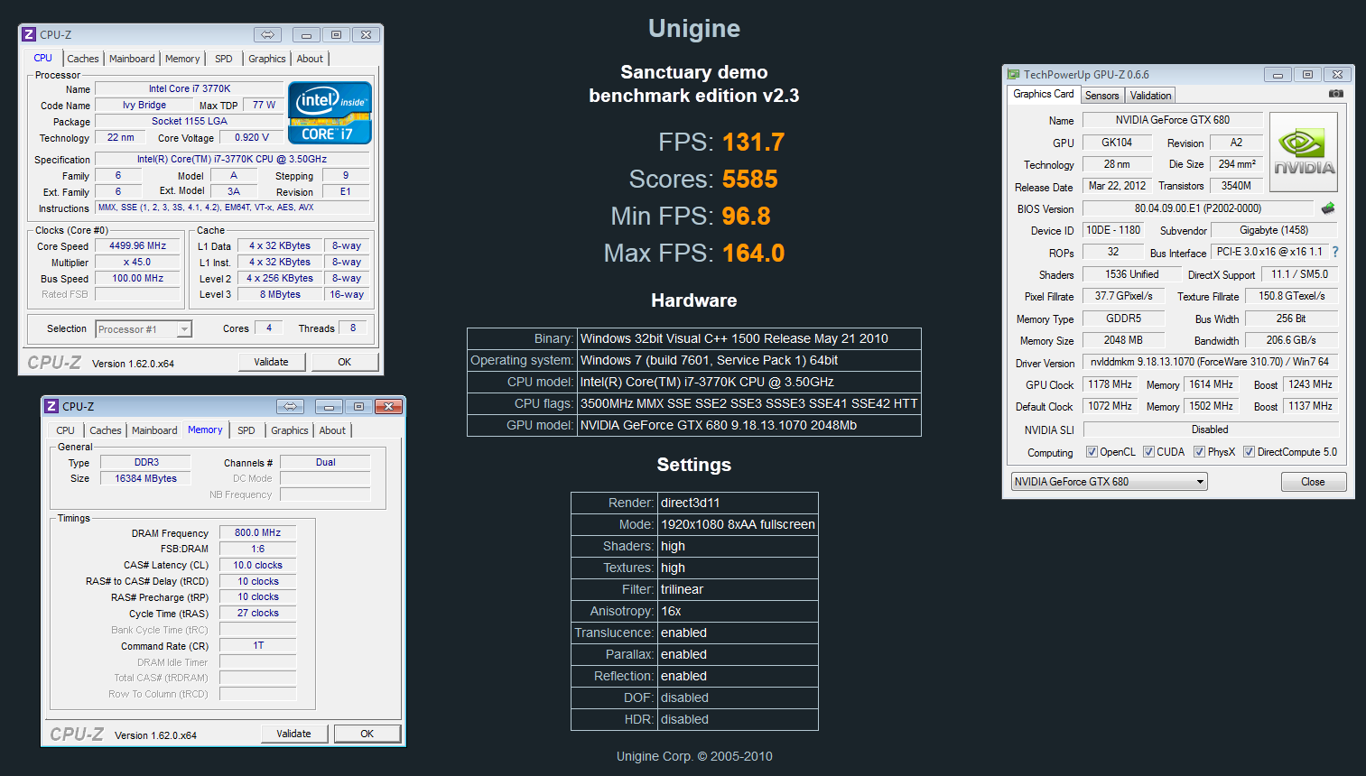This screenshot has width=1366, height=776.
Task: Click the Close button in GPU-Z
Action: (x=1314, y=482)
